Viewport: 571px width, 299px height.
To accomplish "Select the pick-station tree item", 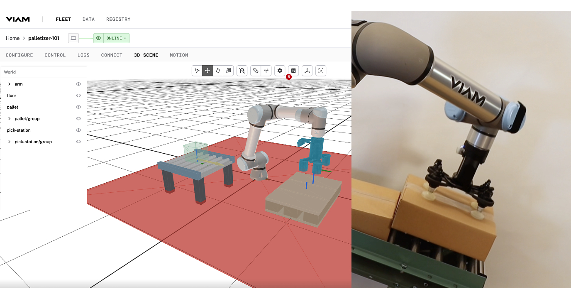I will click(19, 130).
